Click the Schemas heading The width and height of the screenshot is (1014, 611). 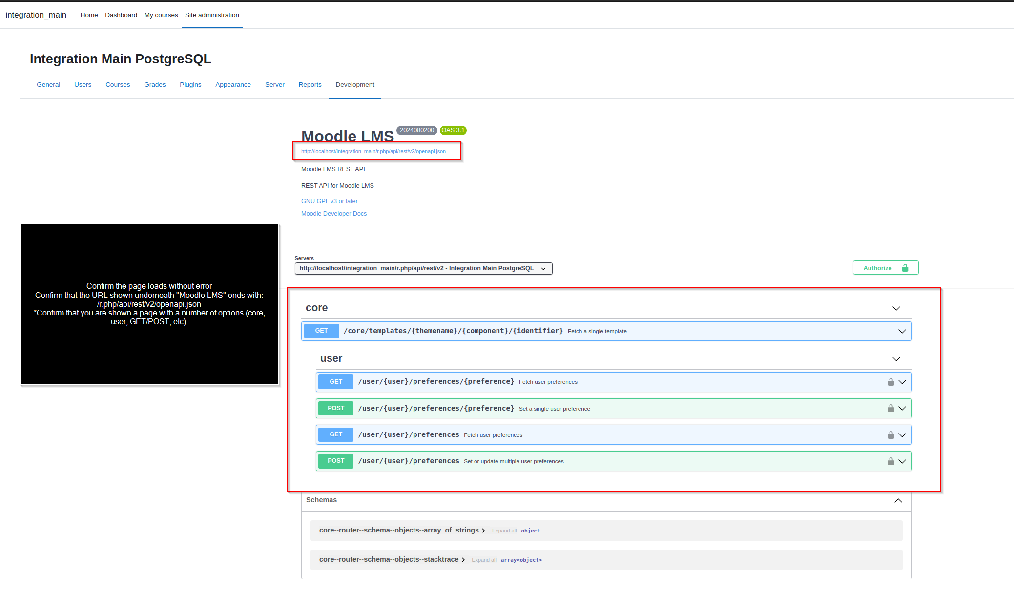tap(321, 500)
